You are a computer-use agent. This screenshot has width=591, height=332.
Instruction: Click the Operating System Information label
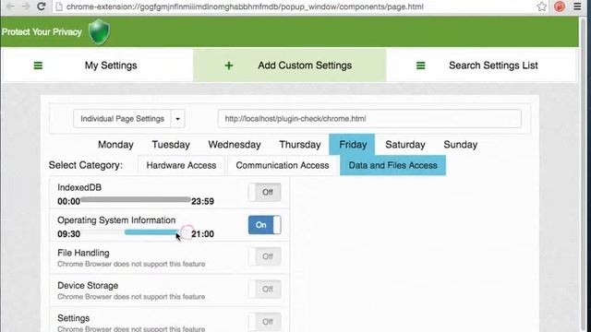click(116, 220)
